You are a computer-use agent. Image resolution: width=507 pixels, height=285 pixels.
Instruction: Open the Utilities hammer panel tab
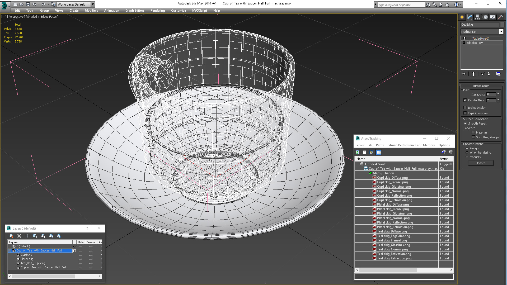500,17
